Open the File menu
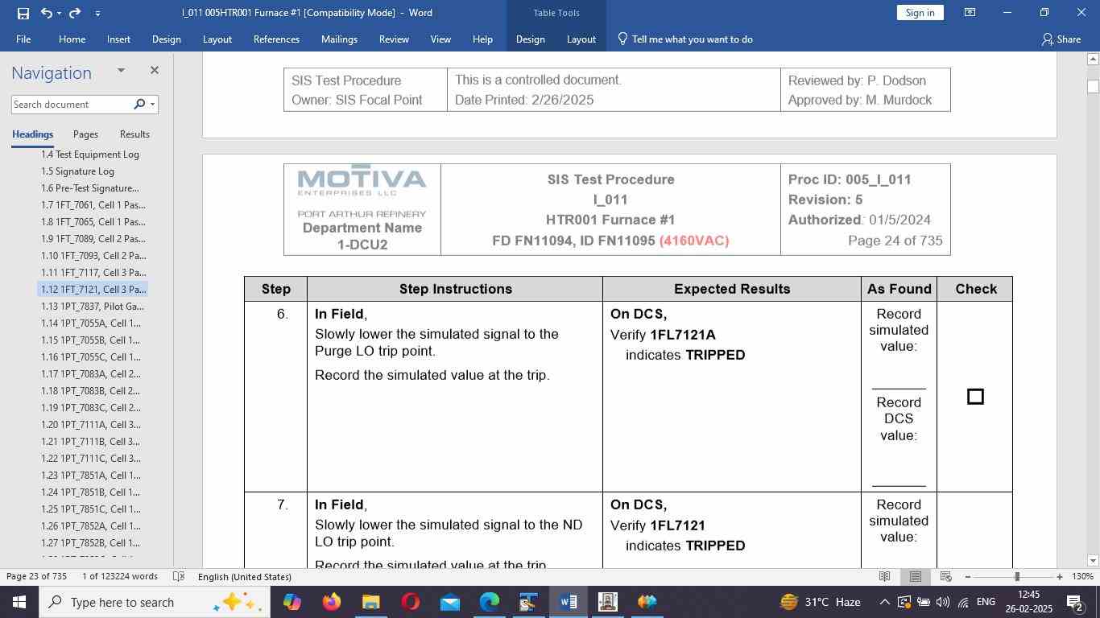Screen dimensions: 1100x618 point(23,39)
